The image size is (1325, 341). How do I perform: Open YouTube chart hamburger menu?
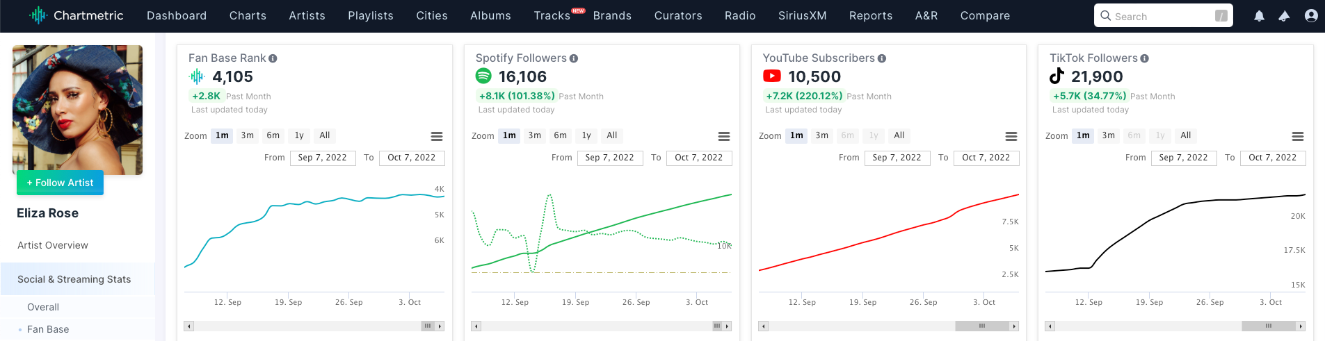1011,137
